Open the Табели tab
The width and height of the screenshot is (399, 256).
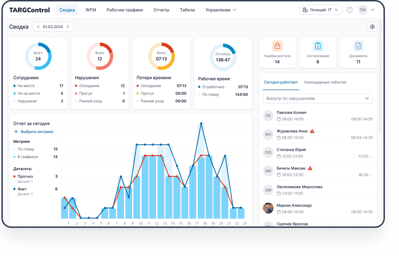point(187,10)
